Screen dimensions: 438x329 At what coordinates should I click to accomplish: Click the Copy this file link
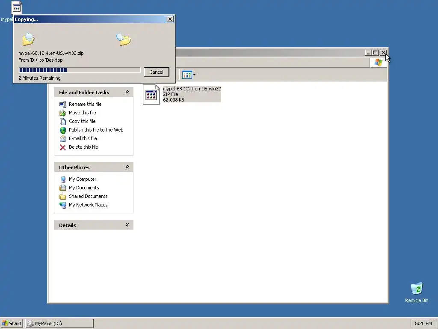coord(82,121)
